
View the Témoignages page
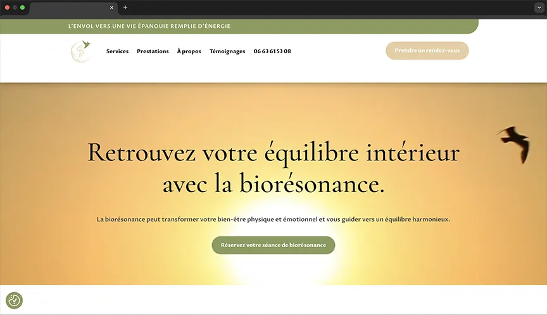(227, 51)
